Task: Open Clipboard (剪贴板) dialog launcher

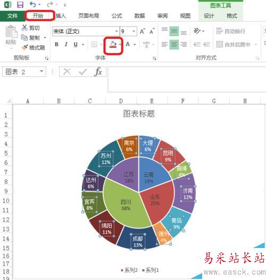Action: point(47,59)
